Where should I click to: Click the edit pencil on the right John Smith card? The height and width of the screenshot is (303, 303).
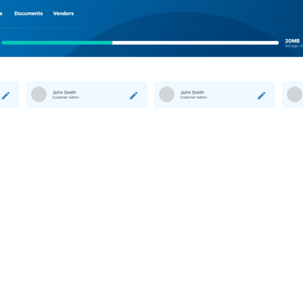point(261,95)
